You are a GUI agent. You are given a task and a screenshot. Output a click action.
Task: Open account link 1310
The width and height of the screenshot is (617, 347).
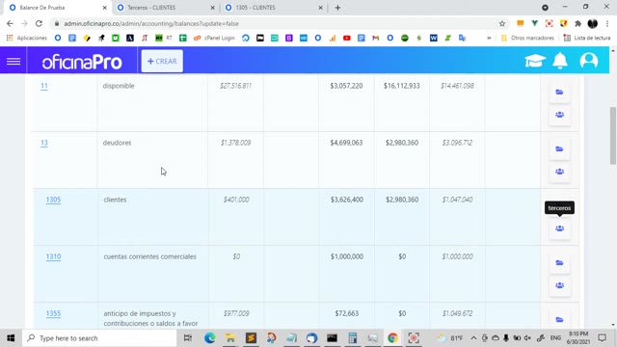(53, 257)
